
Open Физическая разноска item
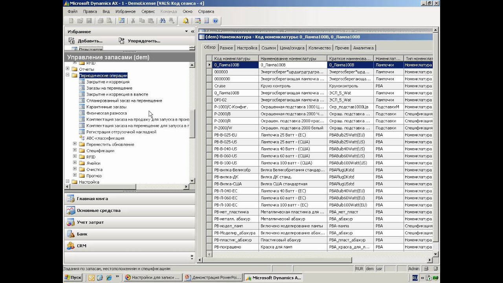[106, 113]
